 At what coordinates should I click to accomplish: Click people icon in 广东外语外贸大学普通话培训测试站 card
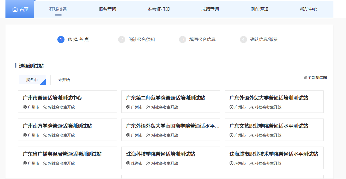(x=251, y=107)
